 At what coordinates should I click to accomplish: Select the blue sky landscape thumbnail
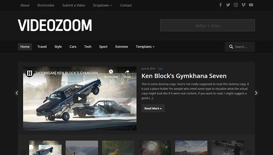click(x=191, y=148)
